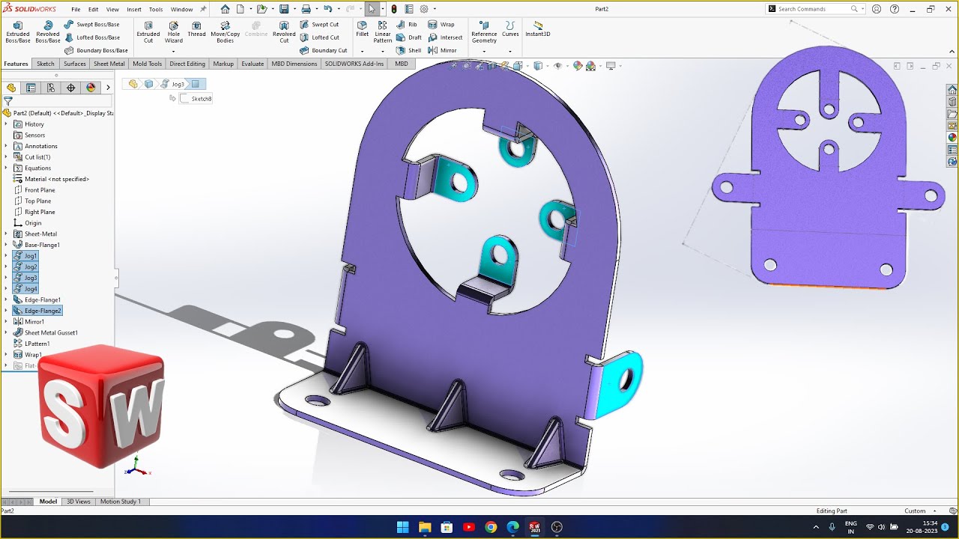Screen dimensions: 959x539
Task: Select the Linear Pattern tool
Action: pyautogui.click(x=383, y=31)
